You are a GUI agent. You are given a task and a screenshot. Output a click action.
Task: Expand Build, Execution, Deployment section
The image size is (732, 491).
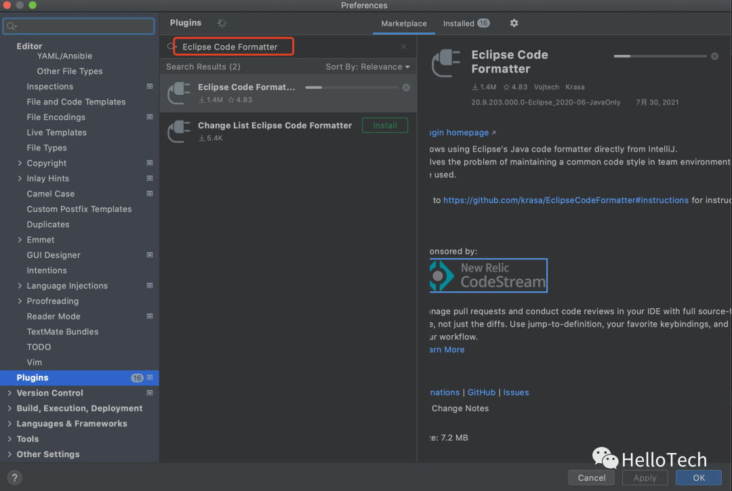9,408
